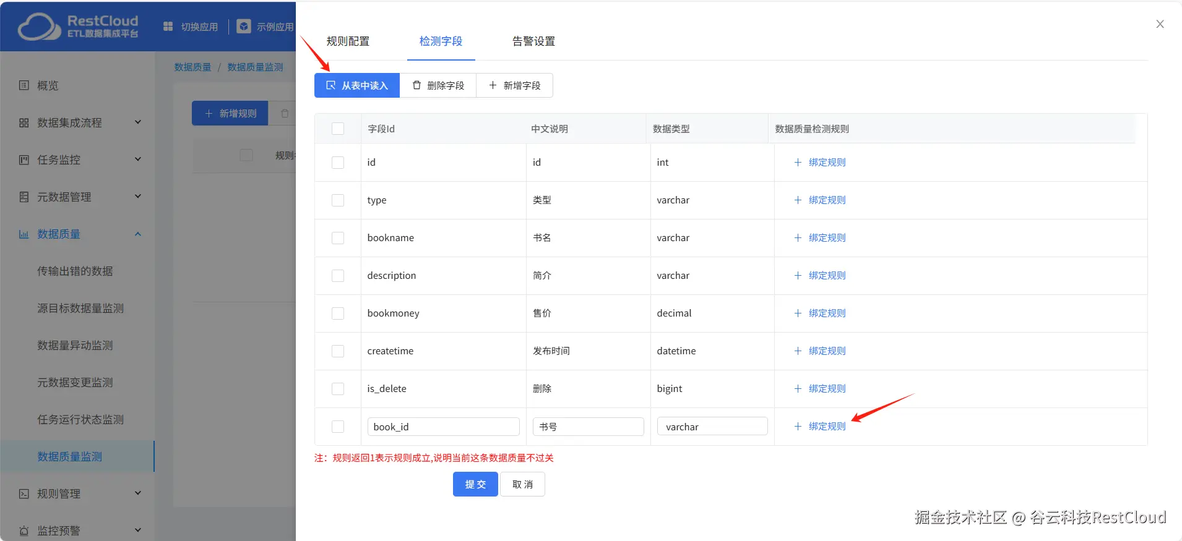The width and height of the screenshot is (1182, 541).
Task: Click plus icon in book_id row
Action: [x=798, y=426]
